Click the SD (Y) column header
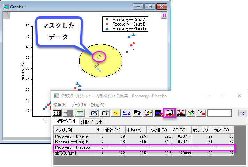The image size is (248, 167). click(182, 130)
